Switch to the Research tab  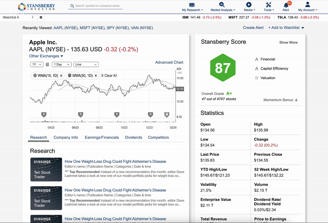pyautogui.click(x=39, y=137)
